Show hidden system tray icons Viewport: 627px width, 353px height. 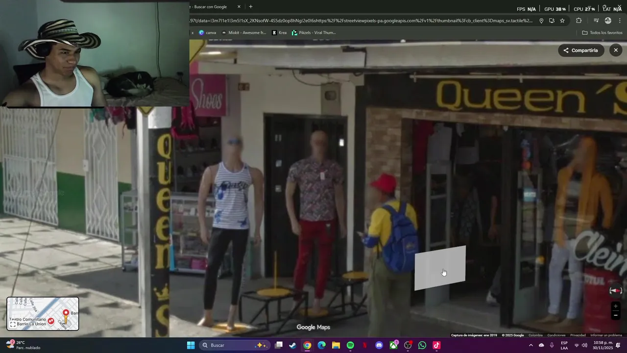point(531,345)
